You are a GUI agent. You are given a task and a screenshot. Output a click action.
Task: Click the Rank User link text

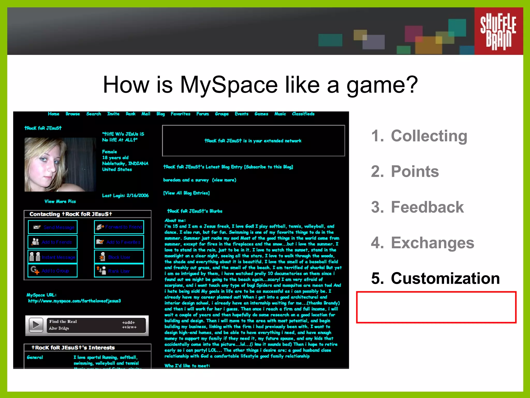coord(119,271)
